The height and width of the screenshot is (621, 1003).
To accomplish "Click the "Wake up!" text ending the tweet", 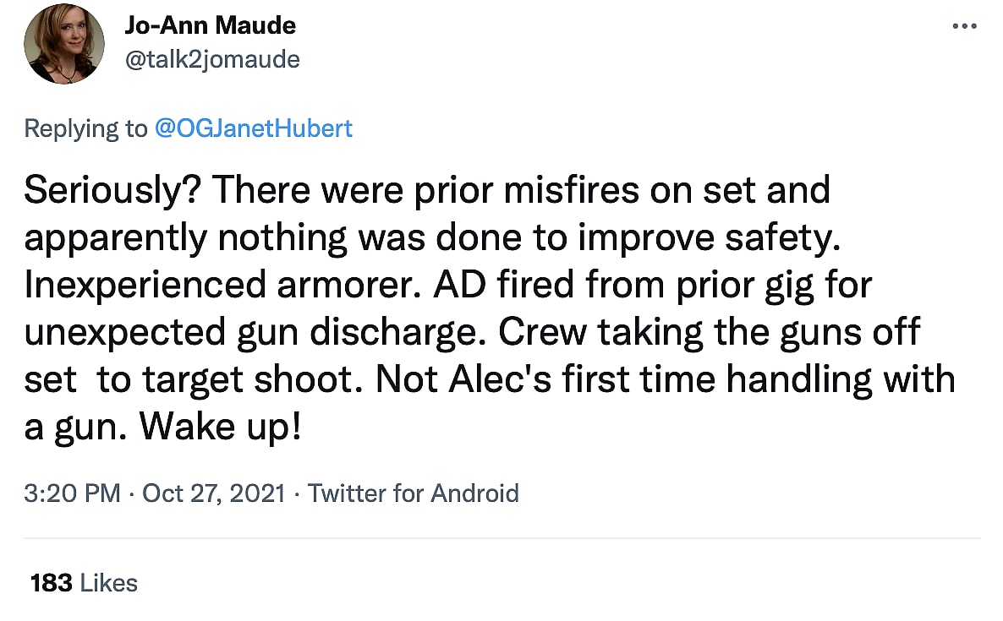I will click(220, 428).
